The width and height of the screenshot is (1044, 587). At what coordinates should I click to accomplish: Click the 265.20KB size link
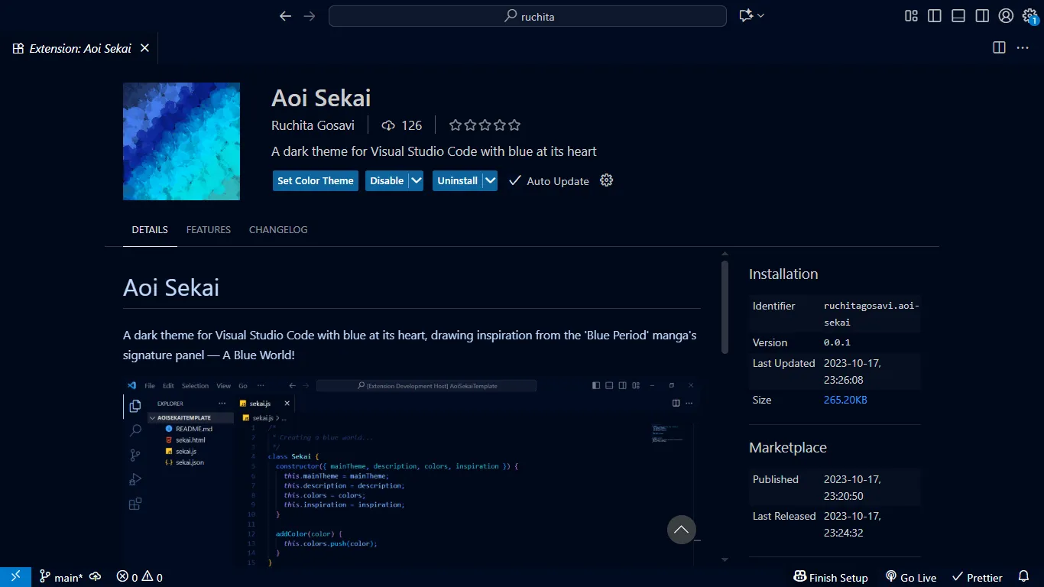[x=845, y=399]
